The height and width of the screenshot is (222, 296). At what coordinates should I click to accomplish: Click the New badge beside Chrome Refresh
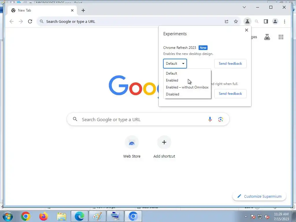(x=203, y=48)
